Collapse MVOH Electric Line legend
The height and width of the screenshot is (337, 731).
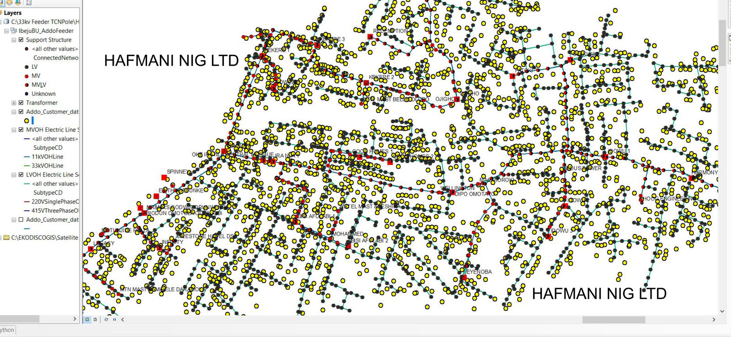point(14,130)
